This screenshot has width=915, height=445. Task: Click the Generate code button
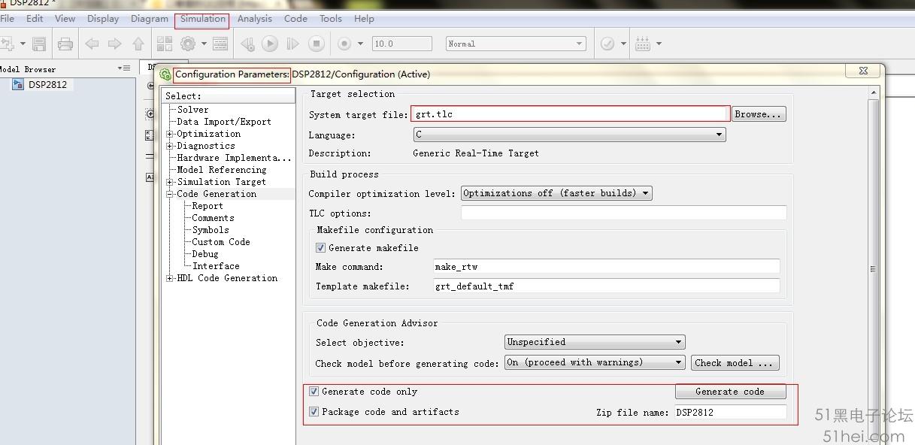pos(730,392)
